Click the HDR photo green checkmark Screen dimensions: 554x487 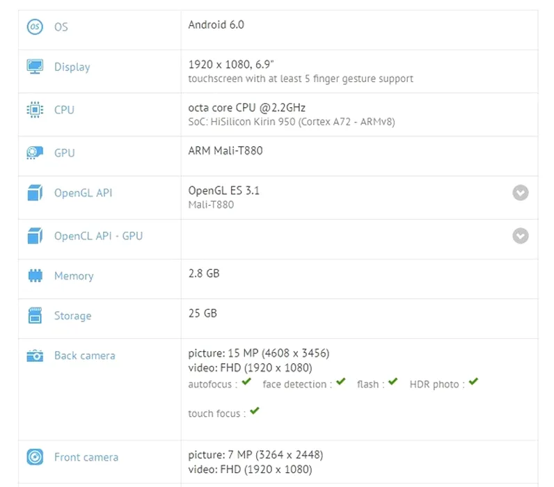pyautogui.click(x=473, y=382)
